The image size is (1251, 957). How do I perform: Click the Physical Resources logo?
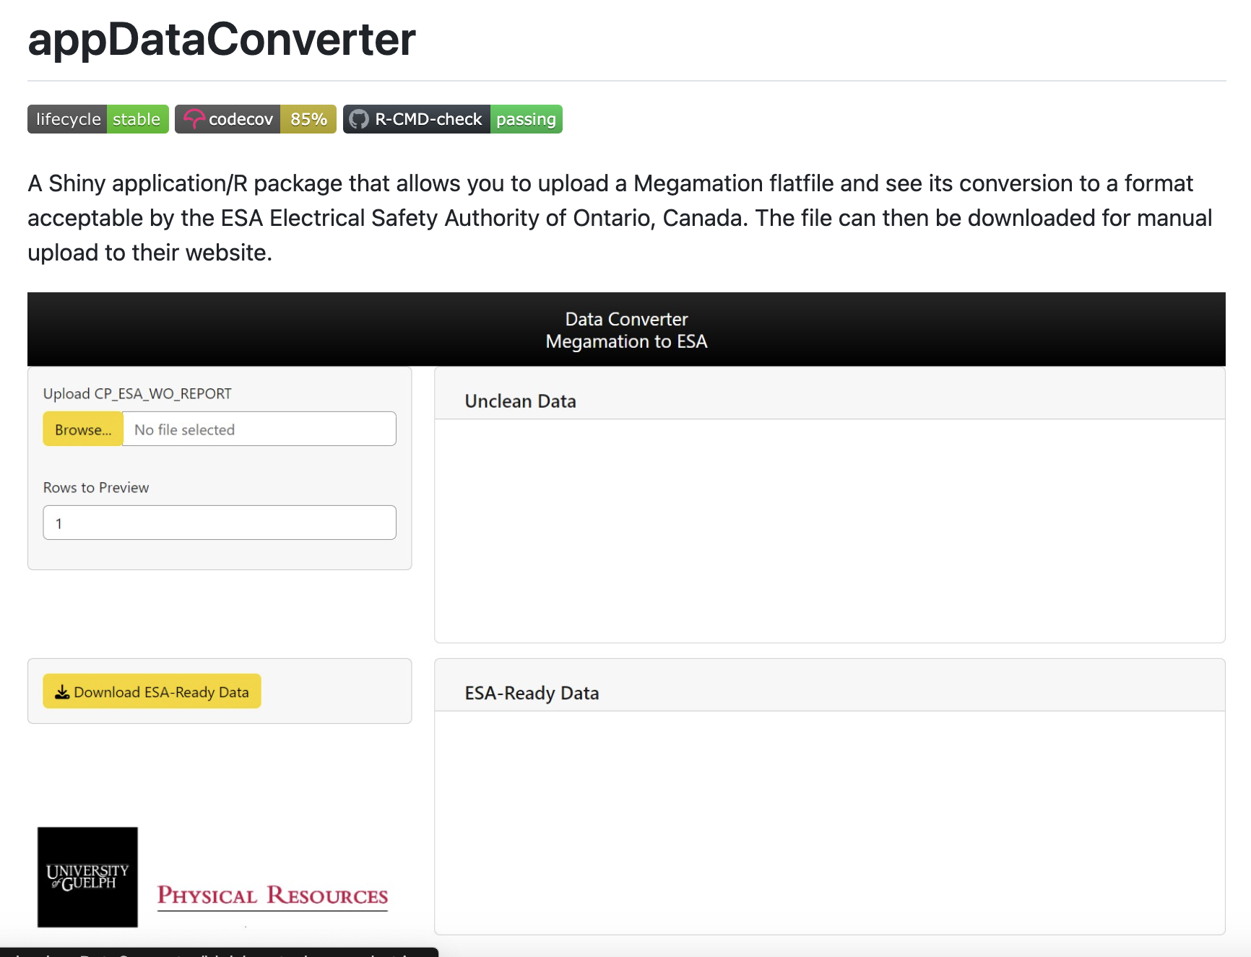coord(272,896)
